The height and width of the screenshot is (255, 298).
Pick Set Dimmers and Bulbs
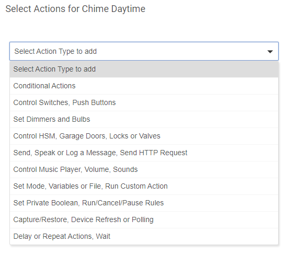coord(144,119)
